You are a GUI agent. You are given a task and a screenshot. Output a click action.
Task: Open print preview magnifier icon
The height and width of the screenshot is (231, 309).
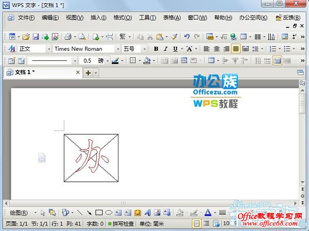[x=82, y=37]
